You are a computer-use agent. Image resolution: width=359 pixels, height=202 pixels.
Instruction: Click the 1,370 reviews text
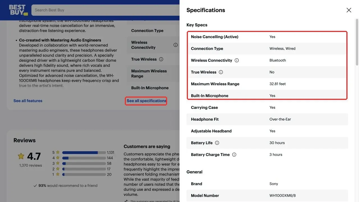31,165
